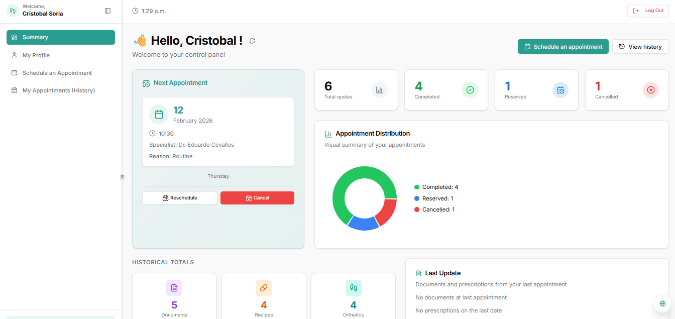The image size is (675, 319).
Task: Open My Appointments (History) in sidebar
Action: [60, 90]
